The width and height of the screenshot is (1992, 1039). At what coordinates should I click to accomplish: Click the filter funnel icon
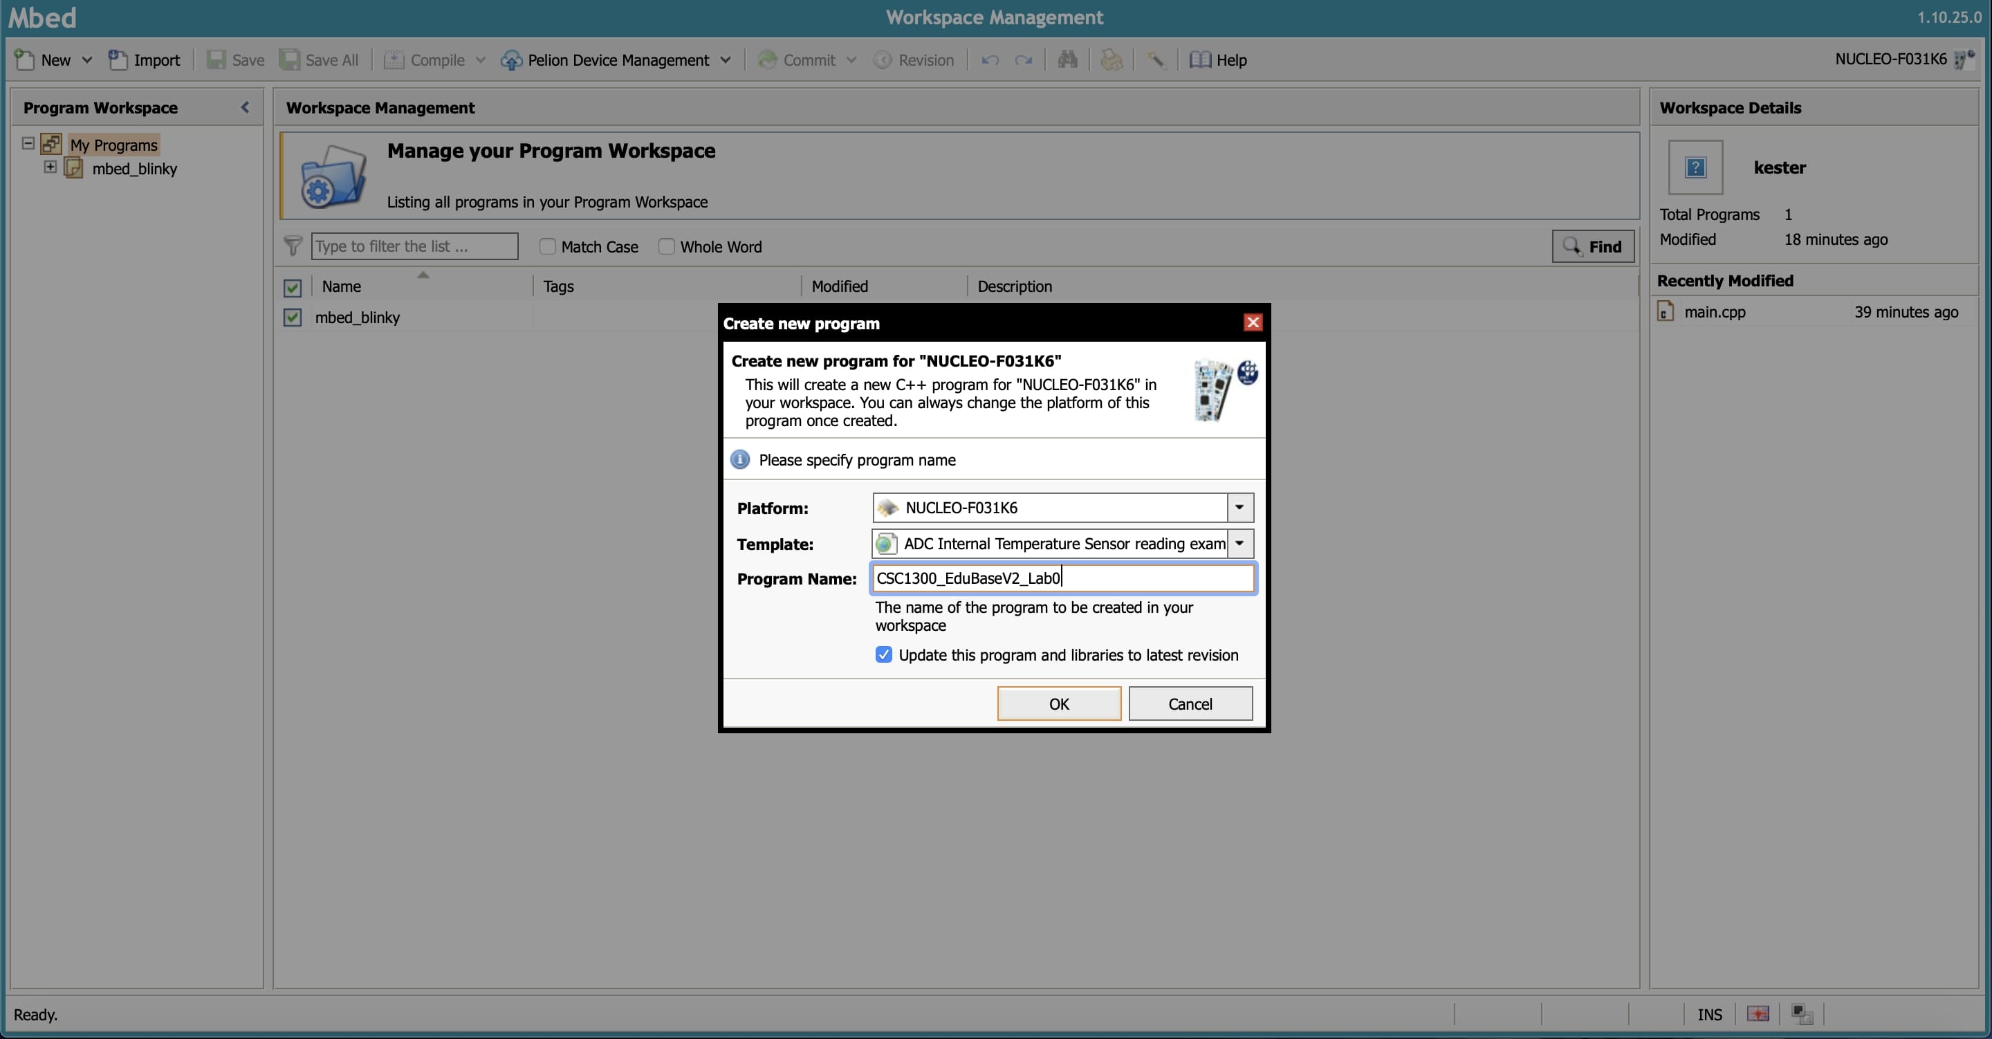click(x=293, y=246)
